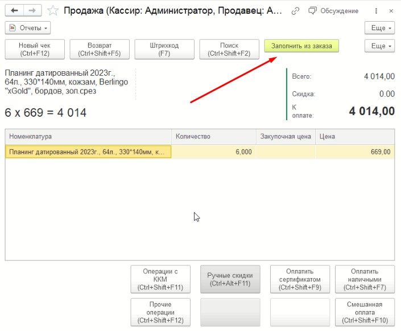Select quantity cell showing 6,000
This screenshot has width=401, height=331.
tap(214, 152)
